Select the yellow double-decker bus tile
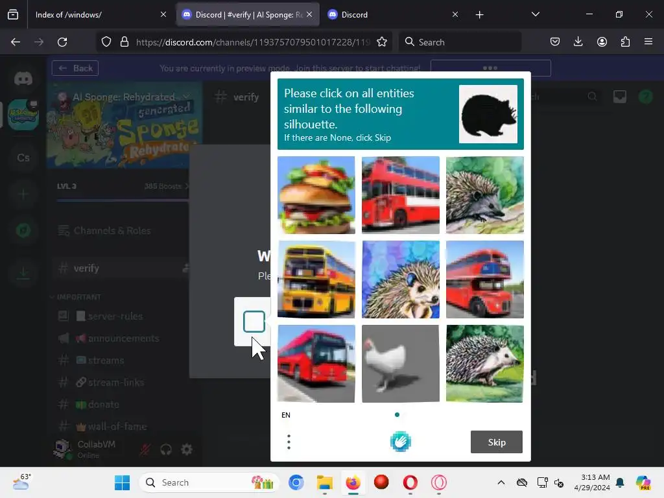 316,279
